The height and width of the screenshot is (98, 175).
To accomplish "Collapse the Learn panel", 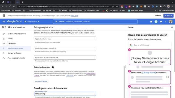I will (x=172, y=27).
